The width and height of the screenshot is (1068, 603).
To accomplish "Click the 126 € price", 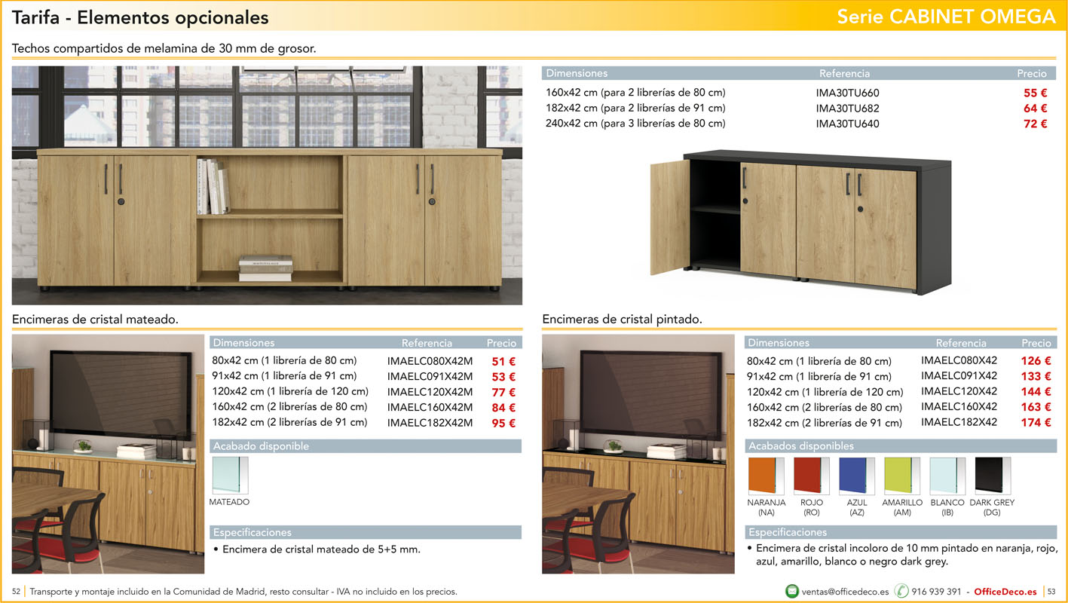I will pos(1036,360).
